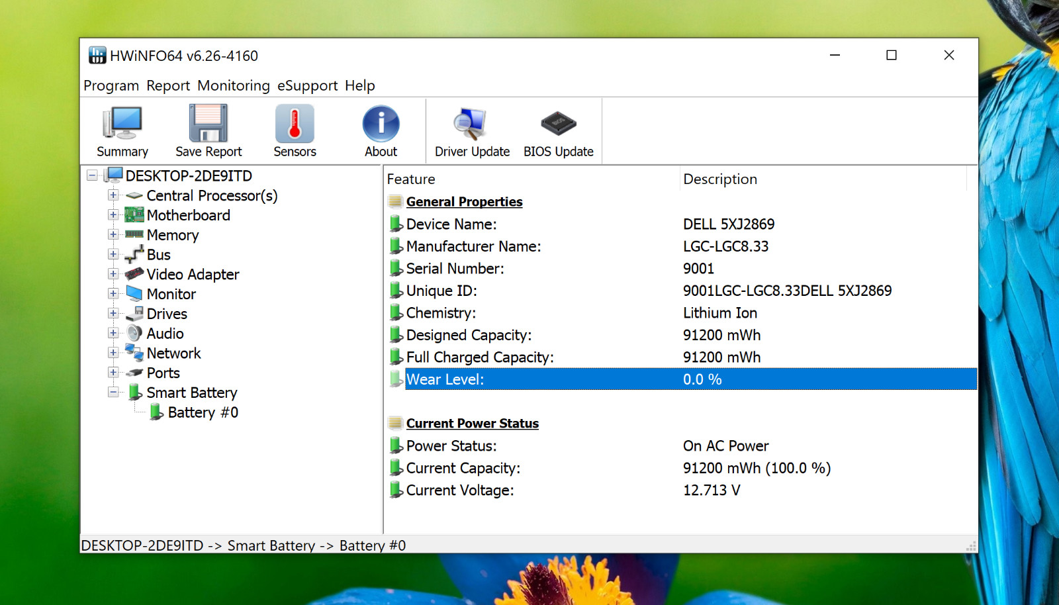Select the General Properties heading
The height and width of the screenshot is (605, 1059).
[464, 201]
